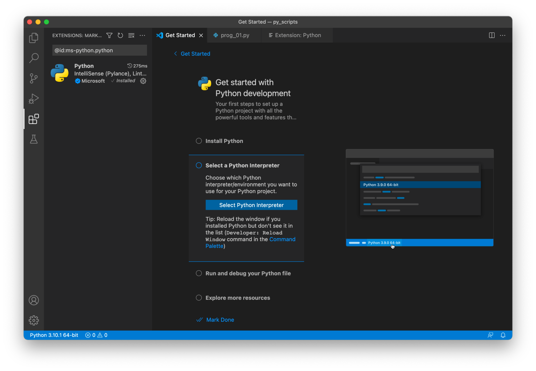Select the Install Python step radio
Viewport: 536px width, 371px height.
[x=198, y=141]
